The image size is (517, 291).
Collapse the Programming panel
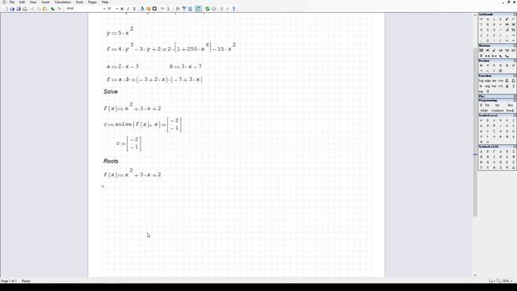pos(515,100)
